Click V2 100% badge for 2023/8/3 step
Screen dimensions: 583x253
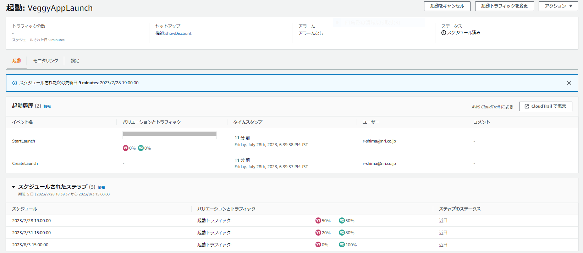pos(342,245)
